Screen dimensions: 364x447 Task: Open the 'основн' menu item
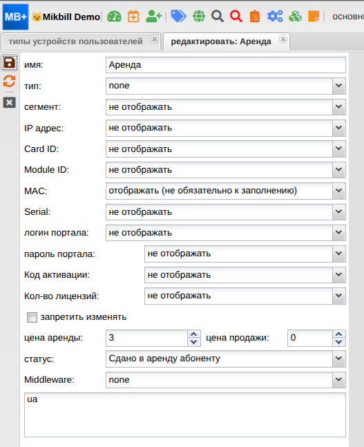(x=348, y=17)
